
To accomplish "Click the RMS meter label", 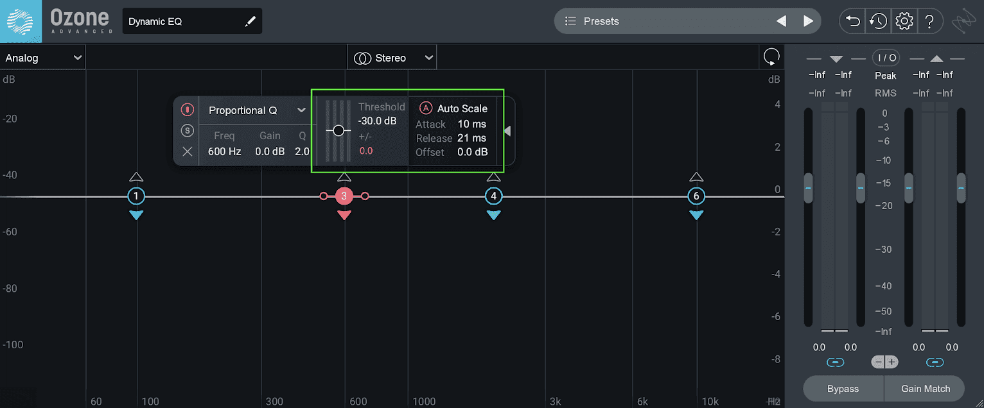I will click(886, 93).
